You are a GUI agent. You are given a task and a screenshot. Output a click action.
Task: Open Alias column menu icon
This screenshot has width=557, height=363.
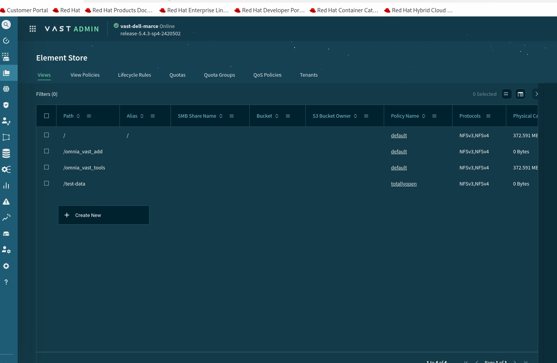153,116
